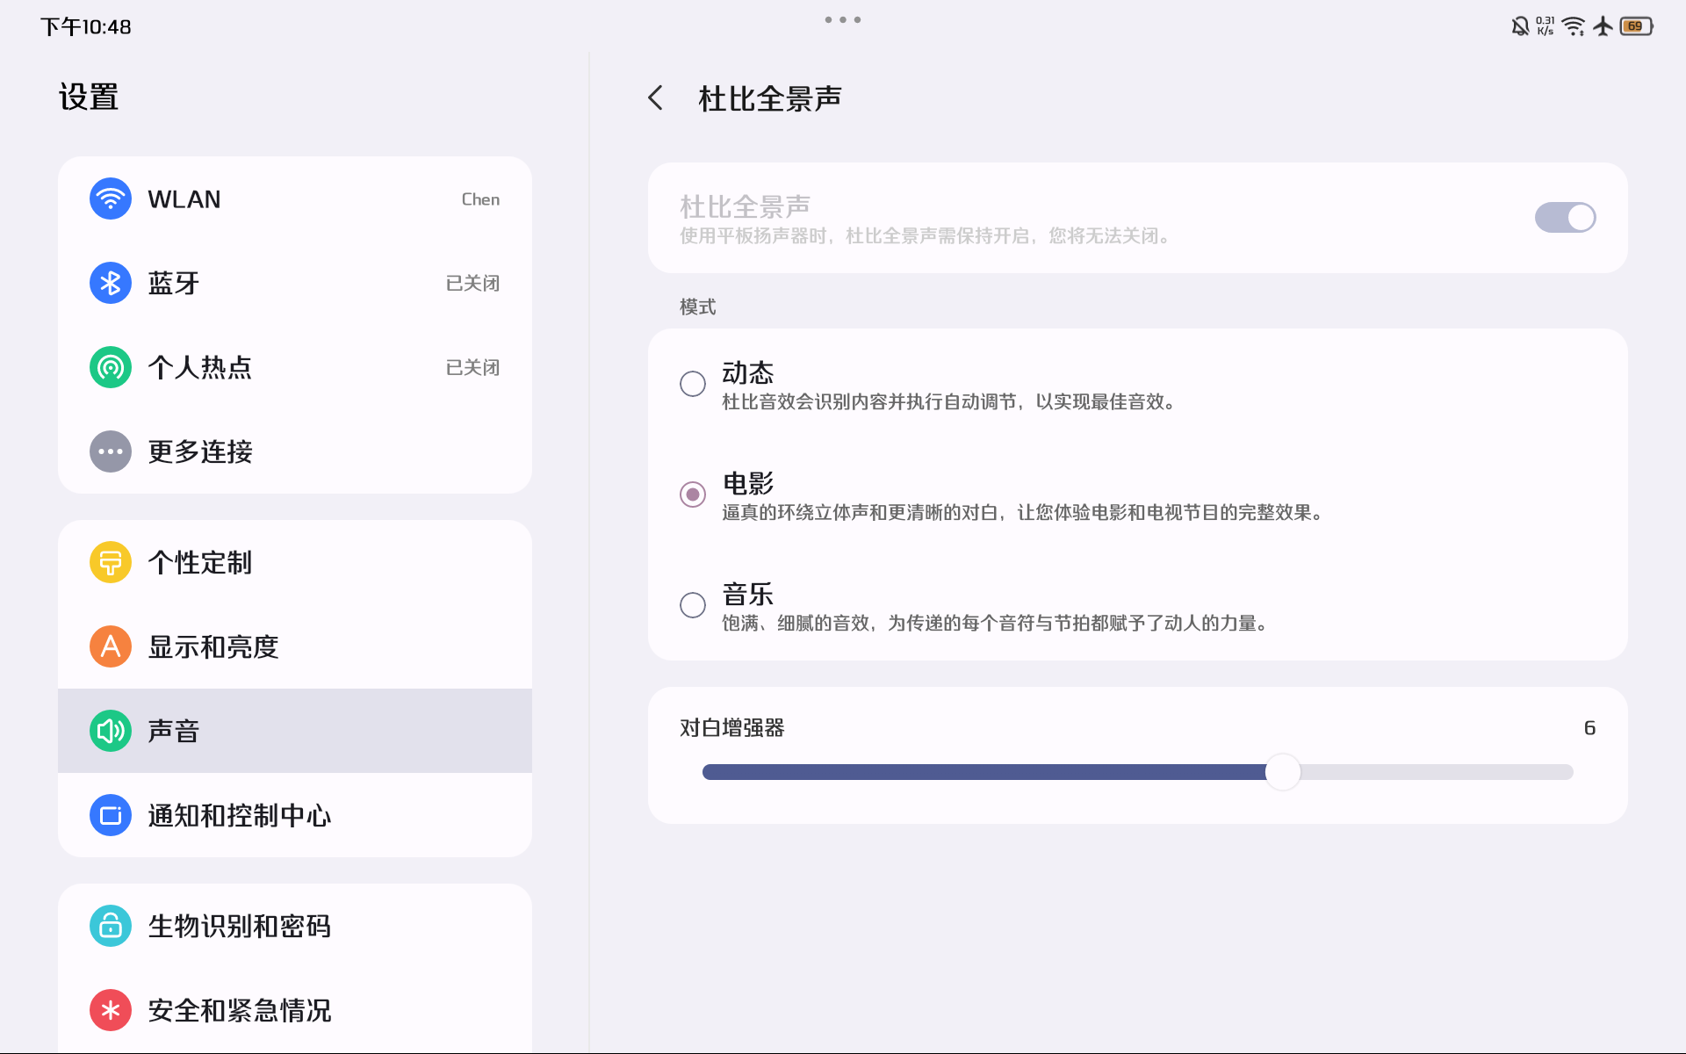Open 蓝牙 settings

point(295,283)
